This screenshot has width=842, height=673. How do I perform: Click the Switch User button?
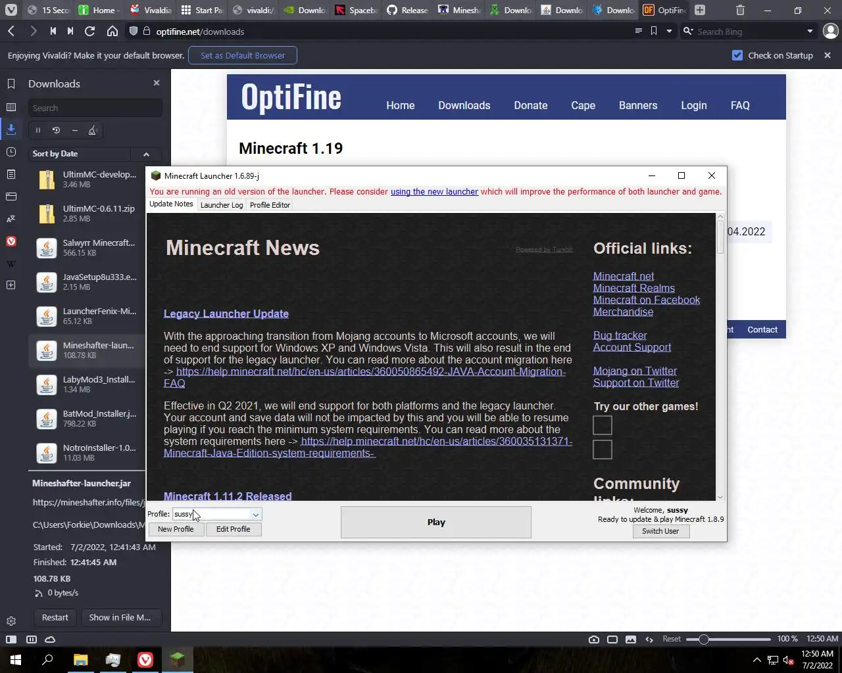(x=660, y=531)
